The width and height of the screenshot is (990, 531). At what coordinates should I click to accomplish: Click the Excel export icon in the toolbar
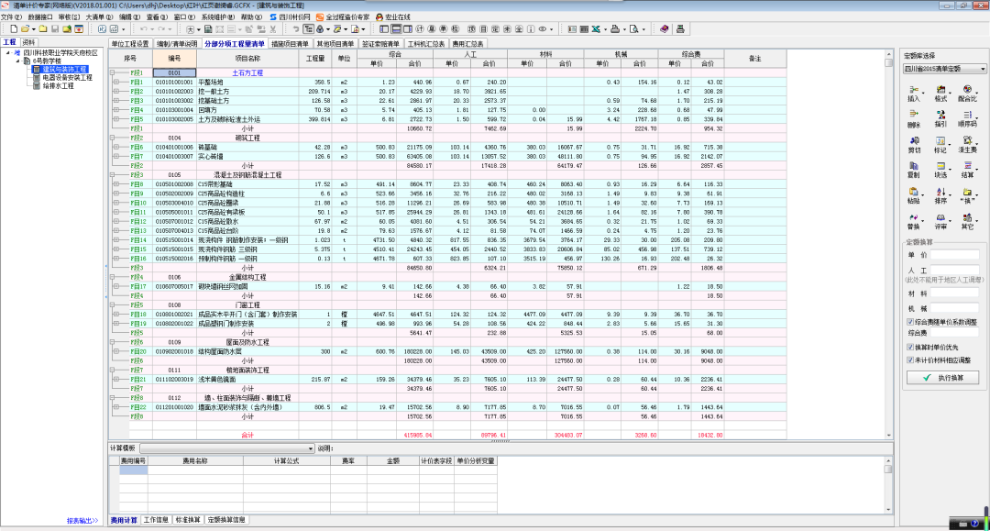click(596, 29)
